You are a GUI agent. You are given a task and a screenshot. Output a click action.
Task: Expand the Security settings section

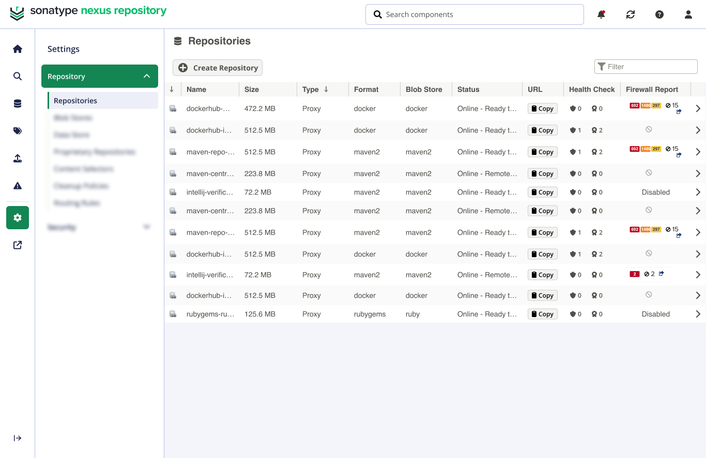click(x=147, y=227)
